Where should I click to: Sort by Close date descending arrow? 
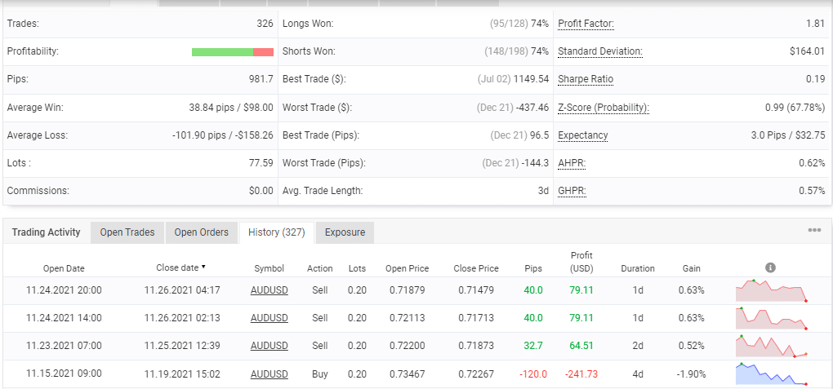click(203, 267)
